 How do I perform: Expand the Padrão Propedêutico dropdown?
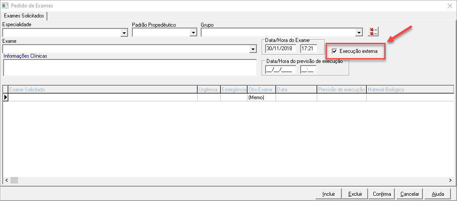[x=194, y=33]
